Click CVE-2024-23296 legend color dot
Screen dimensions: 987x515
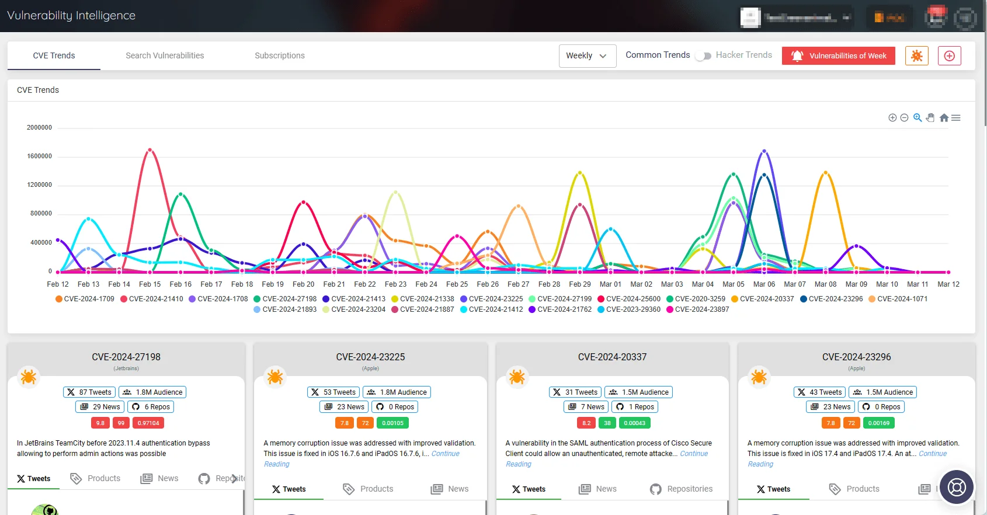tap(804, 299)
